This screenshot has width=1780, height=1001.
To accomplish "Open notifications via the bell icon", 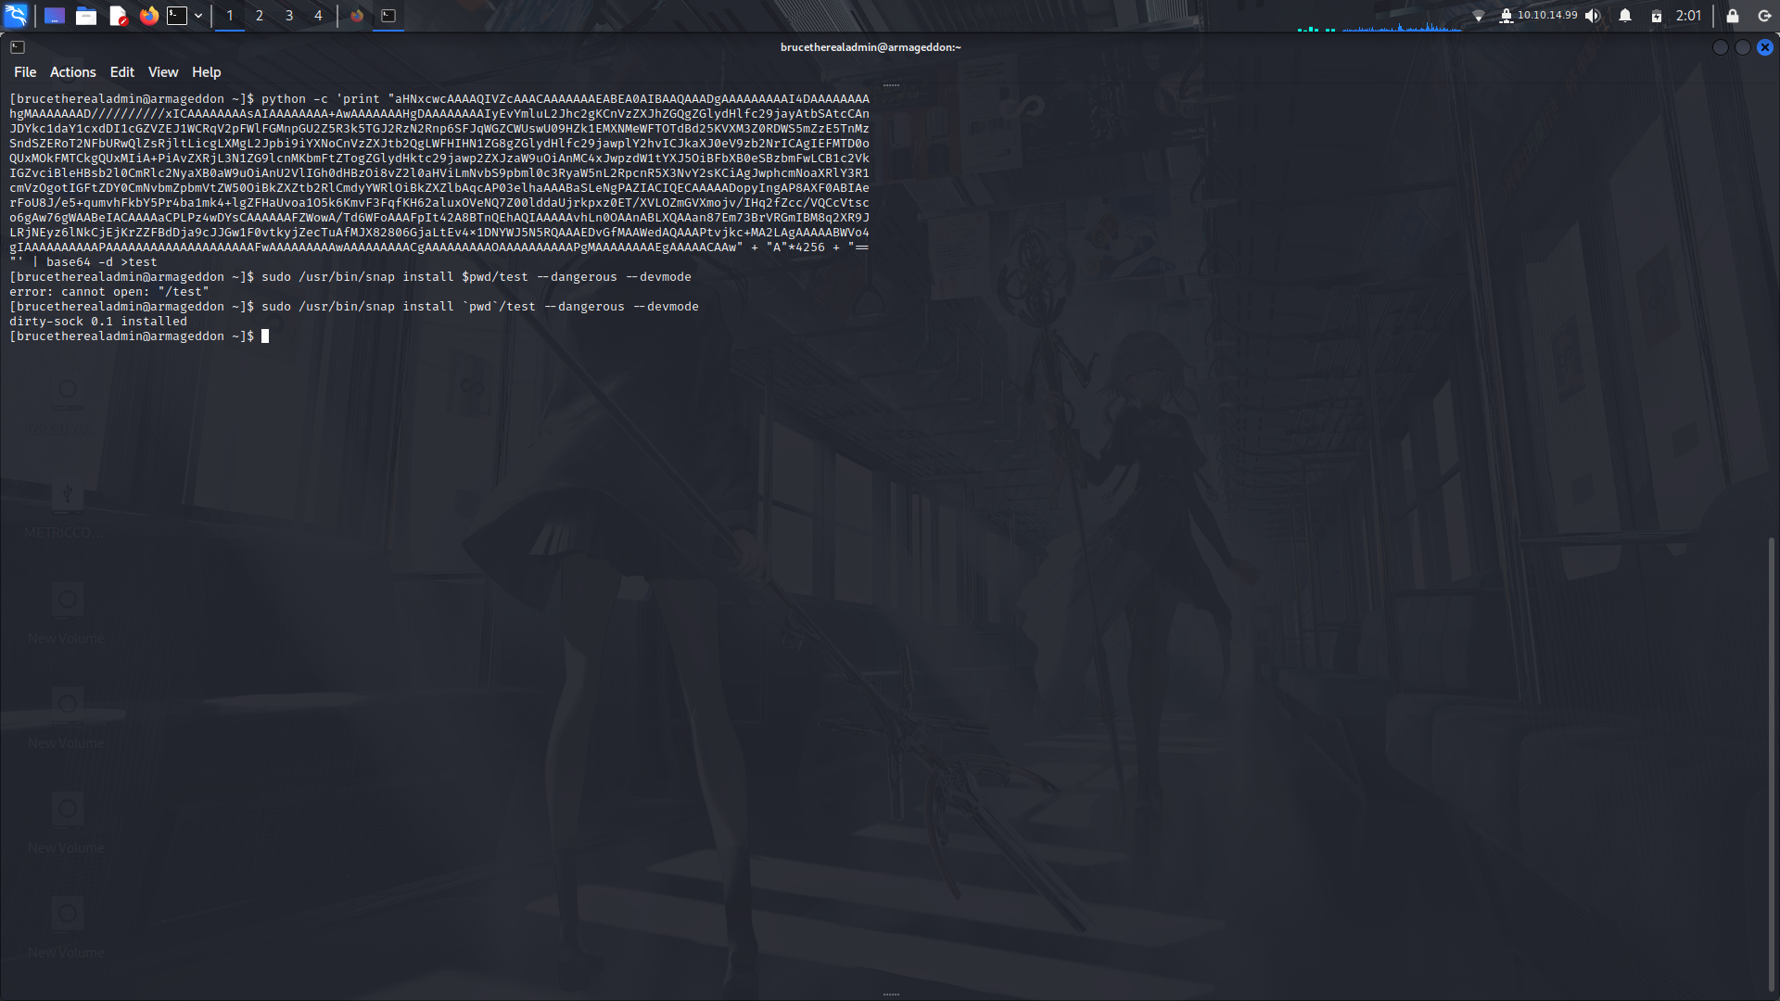I will (x=1623, y=15).
